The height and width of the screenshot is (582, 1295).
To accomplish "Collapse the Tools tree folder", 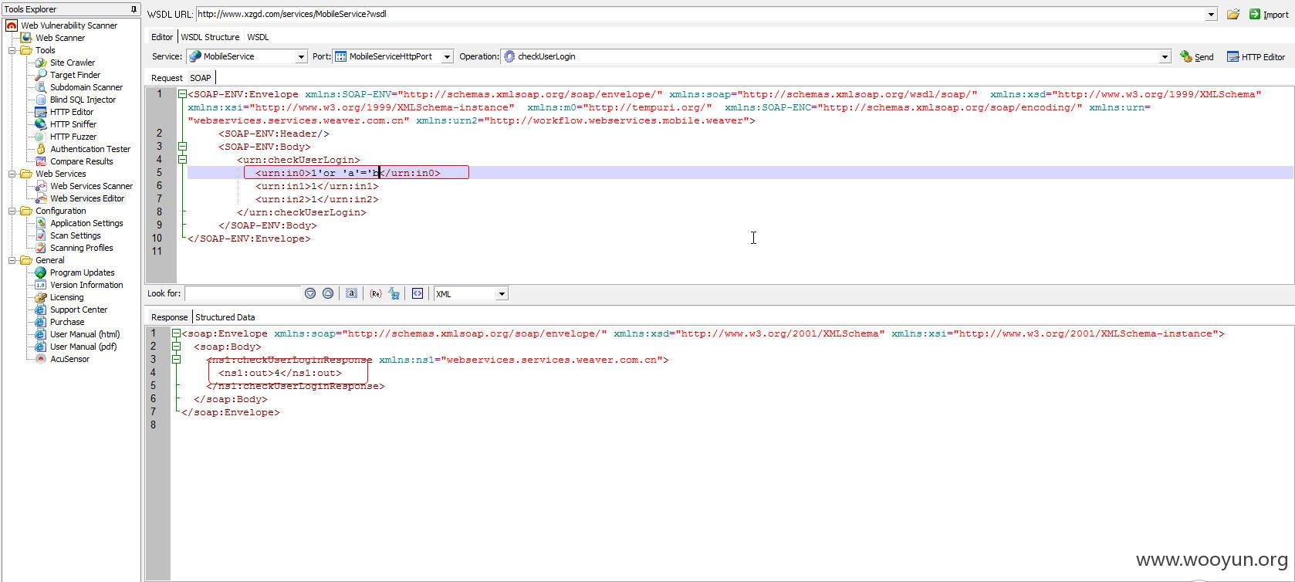I will pos(12,50).
